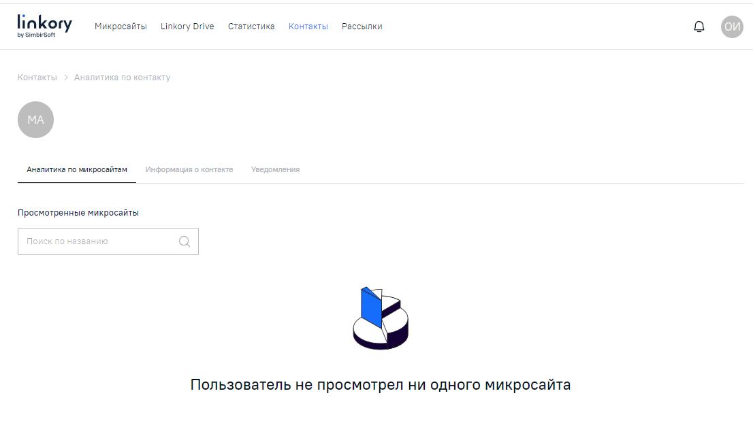
Task: Click the МА contact avatar
Action: point(35,119)
